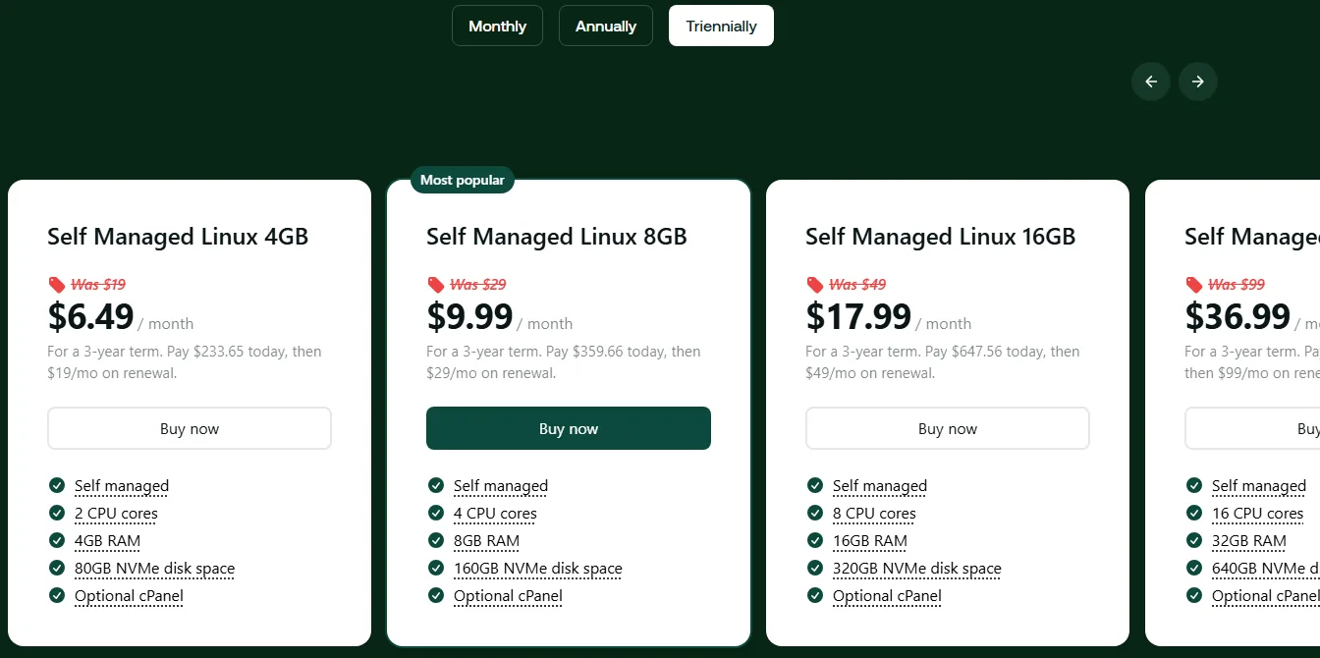
Task: Click the red price tag beside Was $19
Action: [x=56, y=285]
